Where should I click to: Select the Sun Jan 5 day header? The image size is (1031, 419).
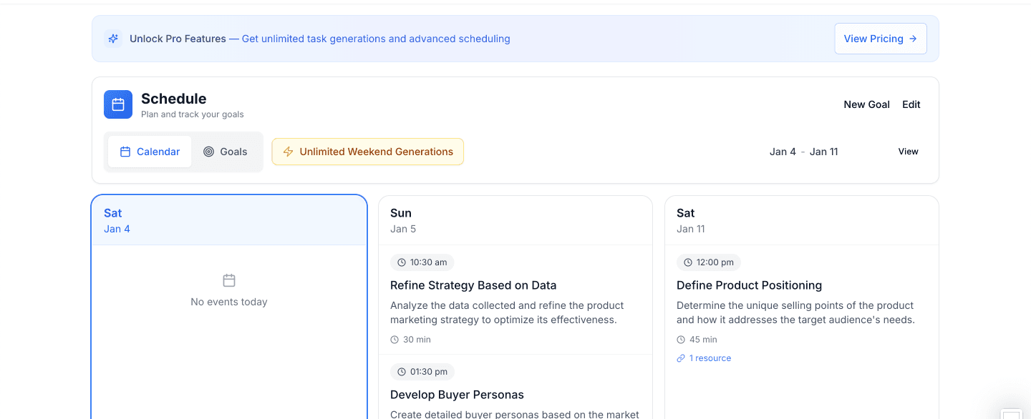click(515, 220)
